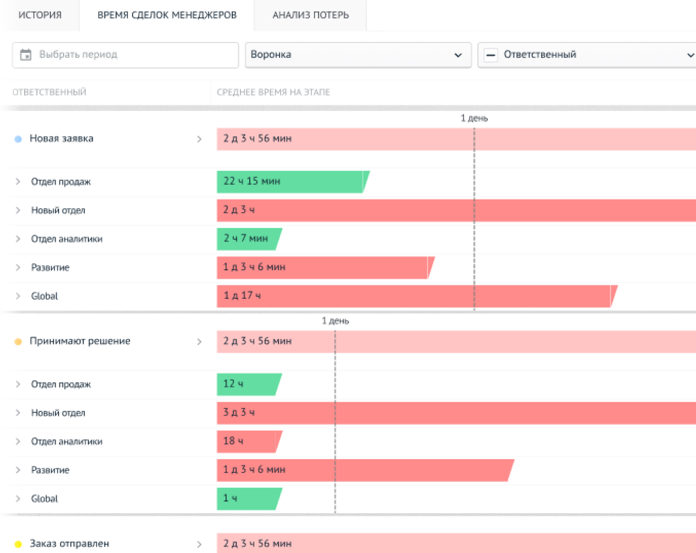Open the Ответственный dropdown
The height and width of the screenshot is (553, 696).
point(587,55)
